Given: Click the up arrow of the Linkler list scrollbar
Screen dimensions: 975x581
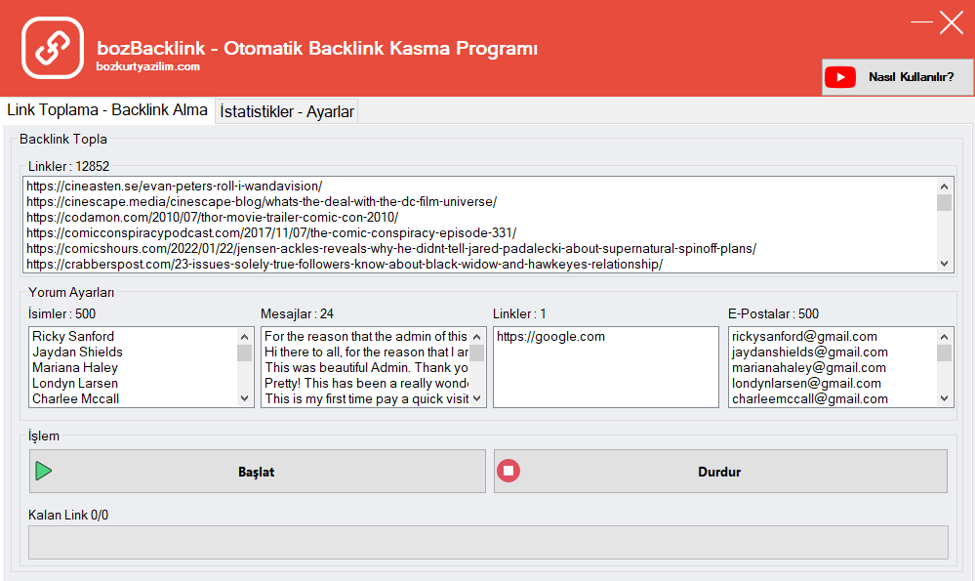Looking at the screenshot, I should (x=944, y=186).
